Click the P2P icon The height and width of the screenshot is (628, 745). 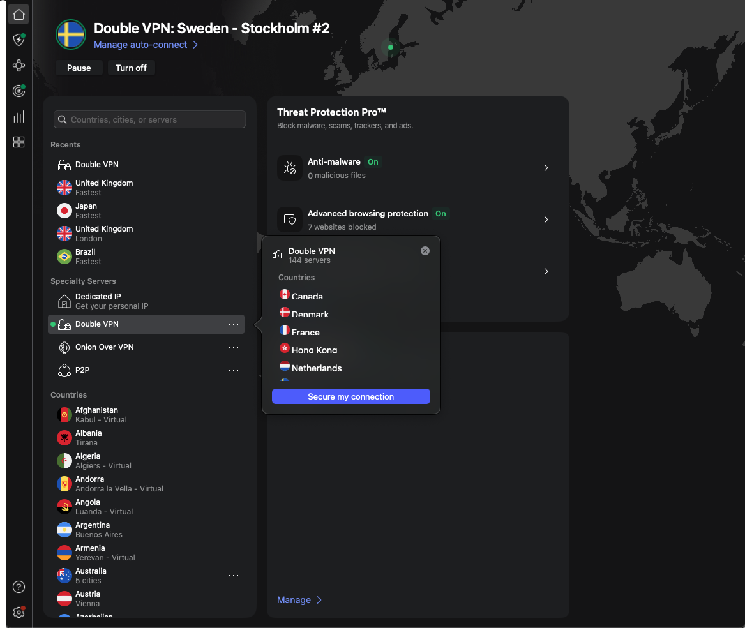[64, 370]
